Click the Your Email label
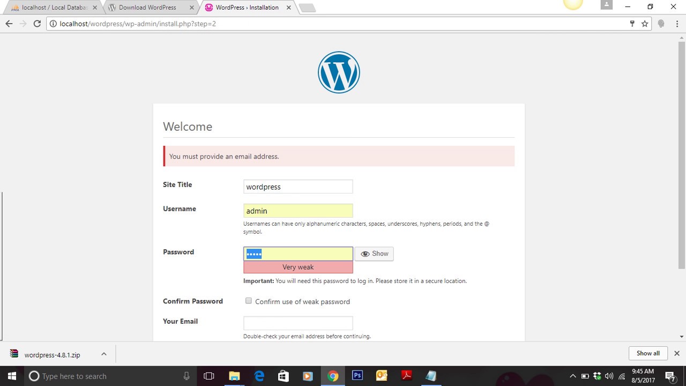 180,321
